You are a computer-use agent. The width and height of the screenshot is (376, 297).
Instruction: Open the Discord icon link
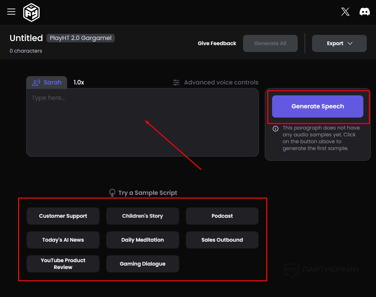(364, 12)
